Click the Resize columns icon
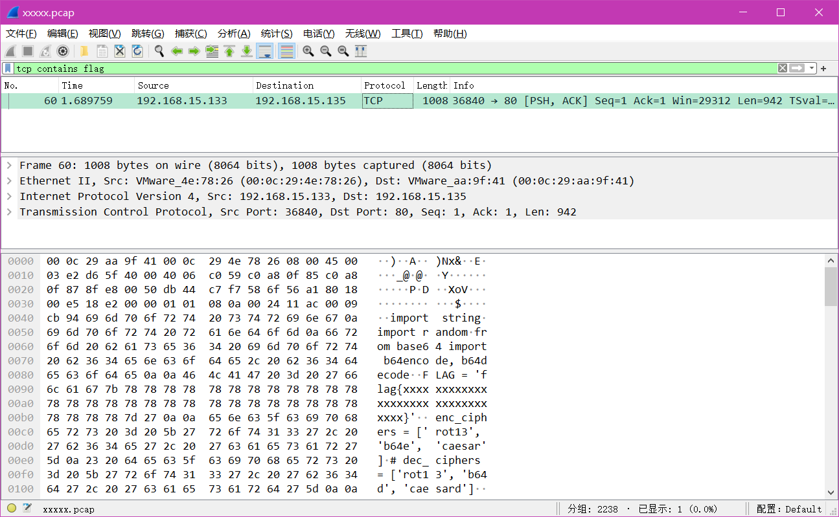 click(361, 51)
